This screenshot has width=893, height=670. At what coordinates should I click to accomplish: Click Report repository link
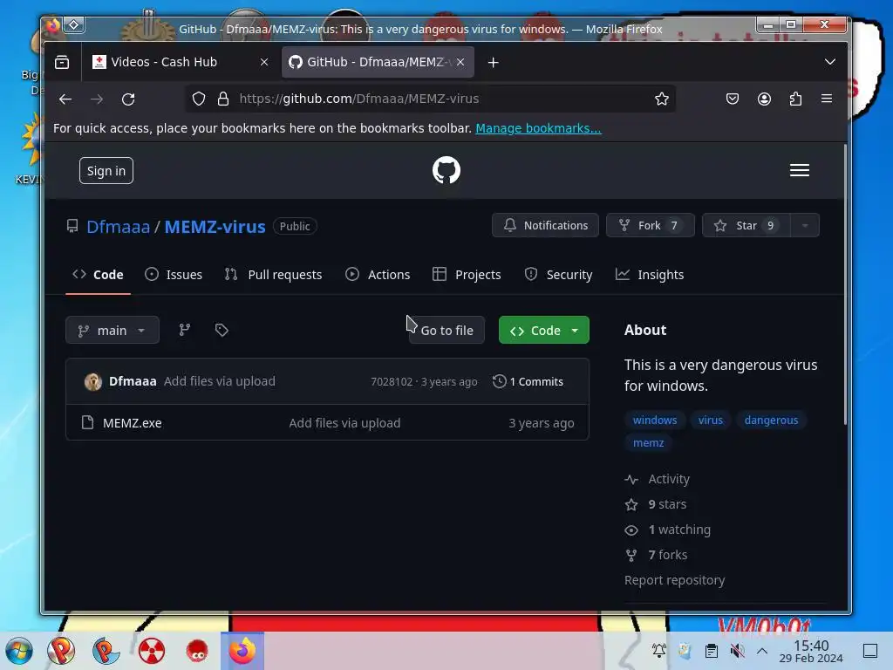674,580
